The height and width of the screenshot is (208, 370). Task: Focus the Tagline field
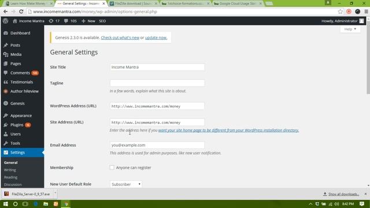157,83
